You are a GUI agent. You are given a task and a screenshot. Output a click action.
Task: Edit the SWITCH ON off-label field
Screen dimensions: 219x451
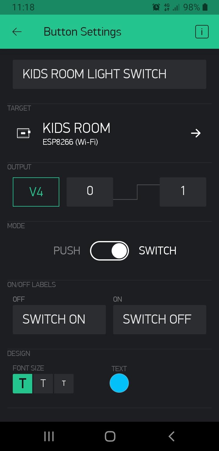(59, 320)
